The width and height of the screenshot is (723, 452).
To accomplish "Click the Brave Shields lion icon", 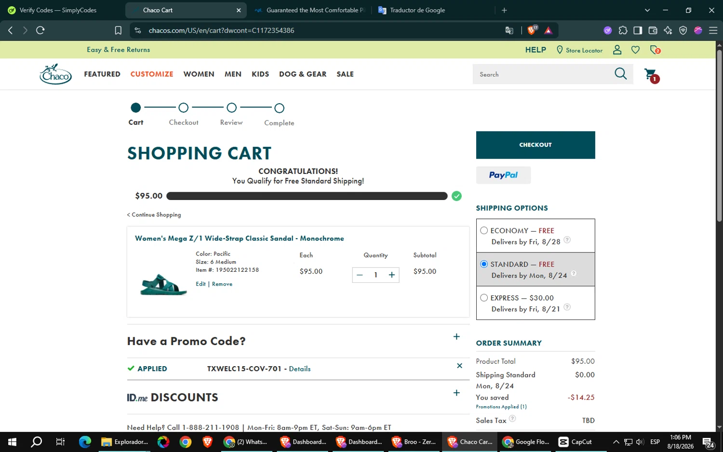I will click(x=532, y=30).
